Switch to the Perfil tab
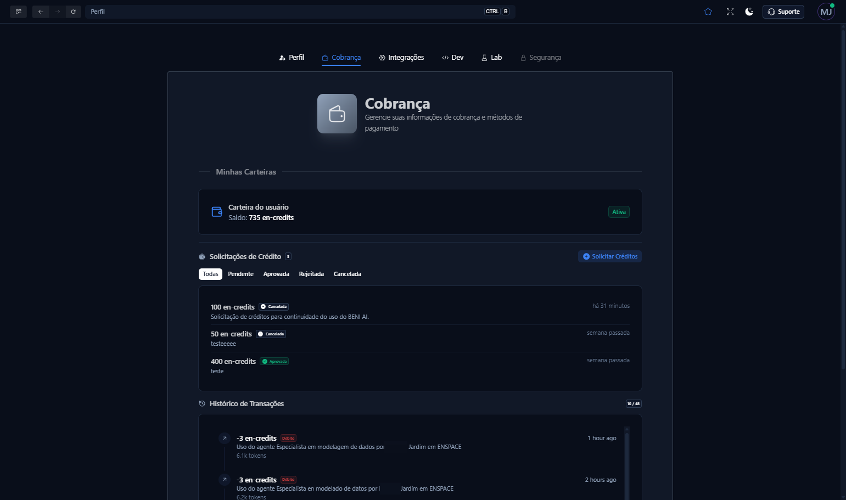This screenshot has width=846, height=500. tap(292, 58)
